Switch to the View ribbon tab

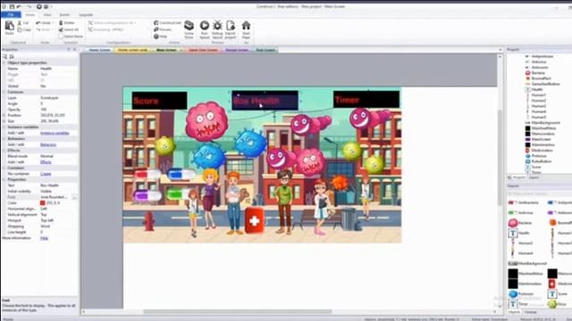[47, 15]
